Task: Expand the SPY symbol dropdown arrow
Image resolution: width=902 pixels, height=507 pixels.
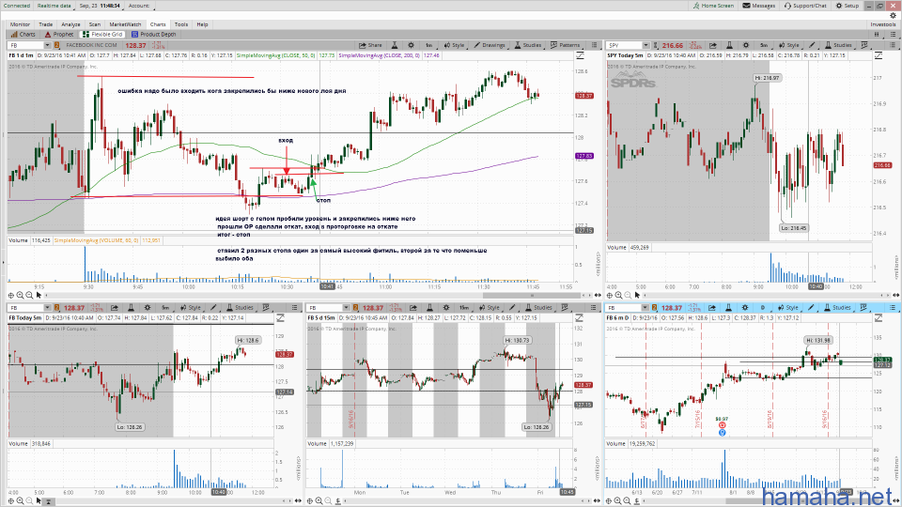Action: [x=646, y=45]
